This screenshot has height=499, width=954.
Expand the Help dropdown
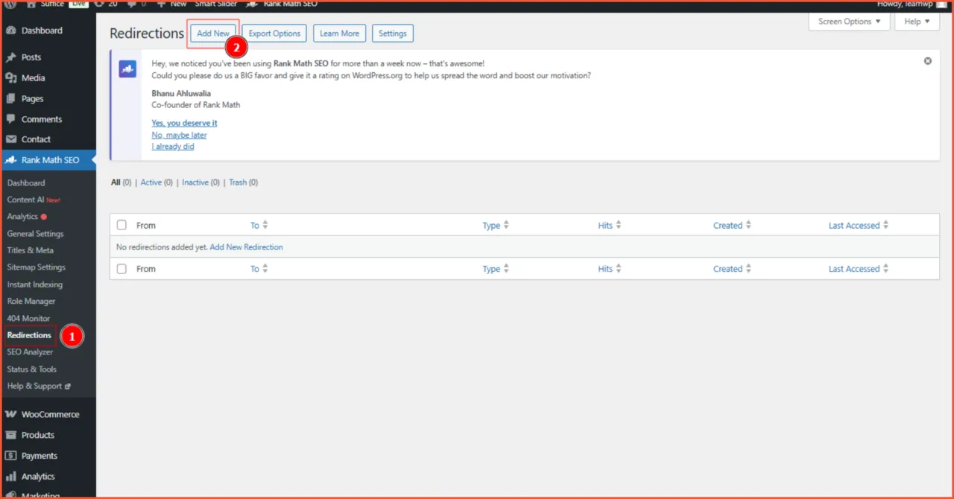pos(916,22)
